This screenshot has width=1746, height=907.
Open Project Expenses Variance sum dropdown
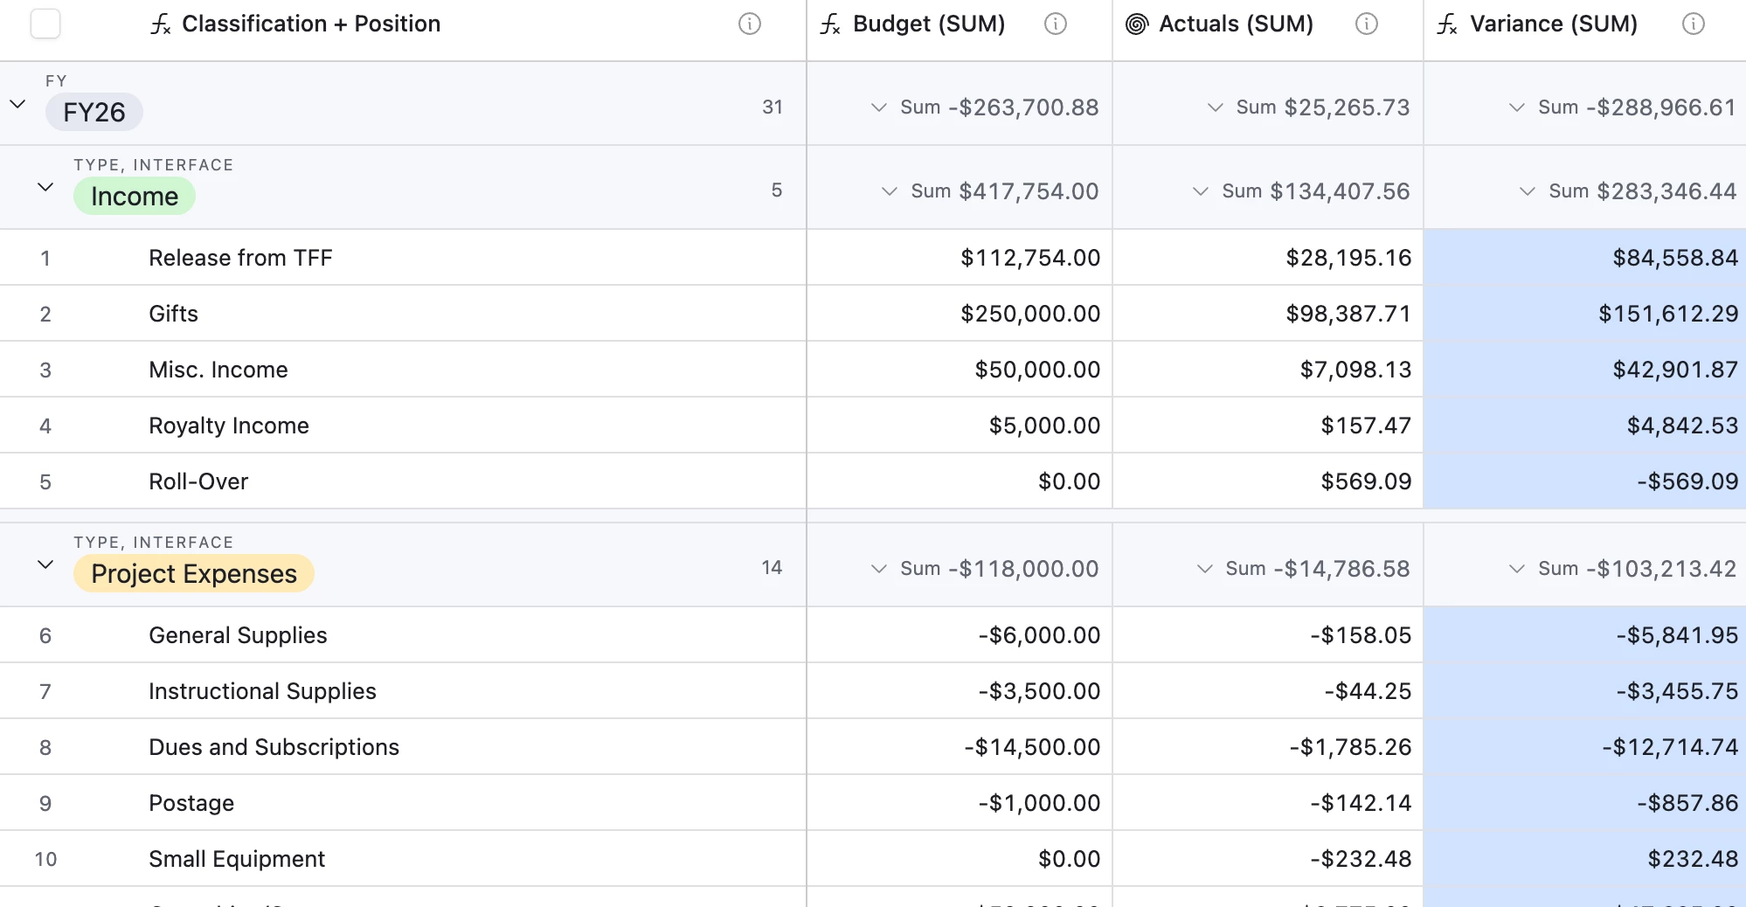1517,569
